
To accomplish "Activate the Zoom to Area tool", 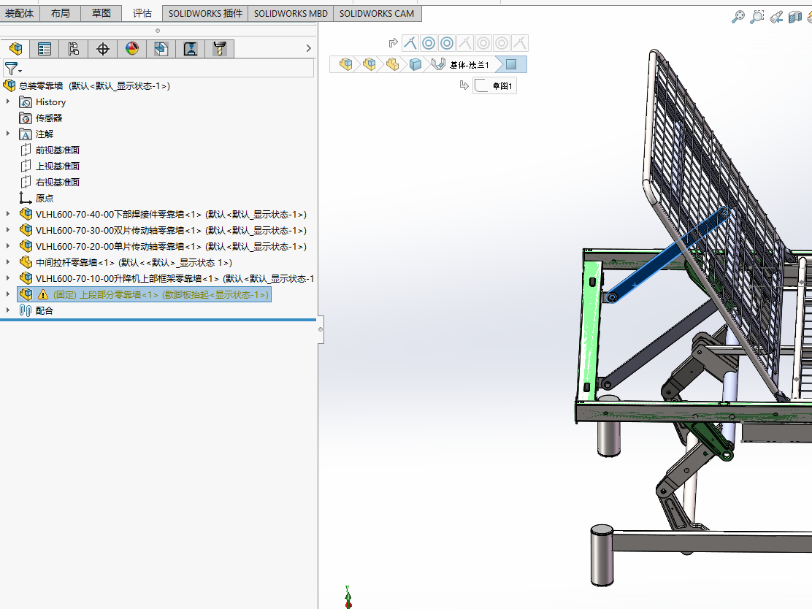I will 757,15.
